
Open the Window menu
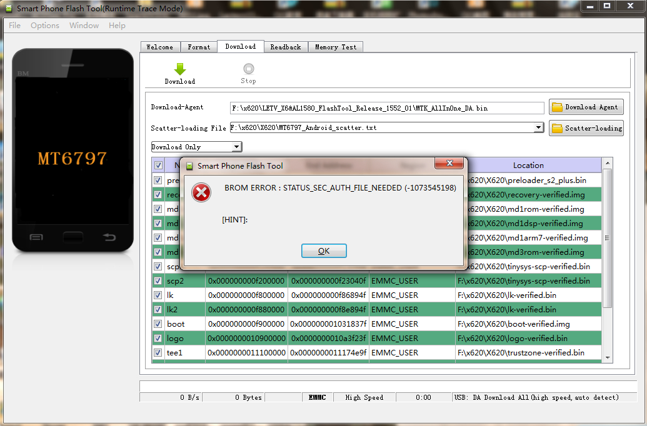(84, 25)
